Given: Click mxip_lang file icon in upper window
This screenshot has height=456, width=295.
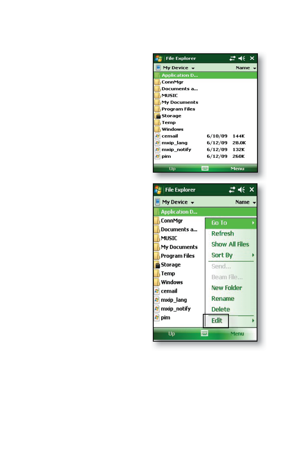Looking at the screenshot, I should [158, 143].
